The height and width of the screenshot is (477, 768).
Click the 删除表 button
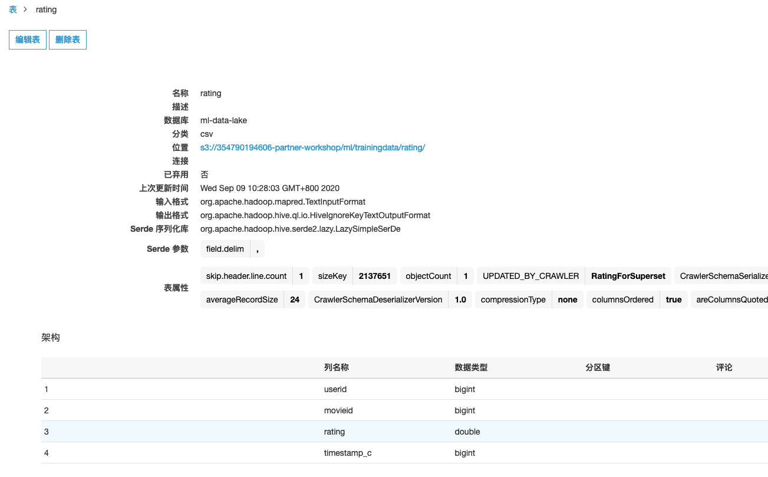pyautogui.click(x=68, y=40)
